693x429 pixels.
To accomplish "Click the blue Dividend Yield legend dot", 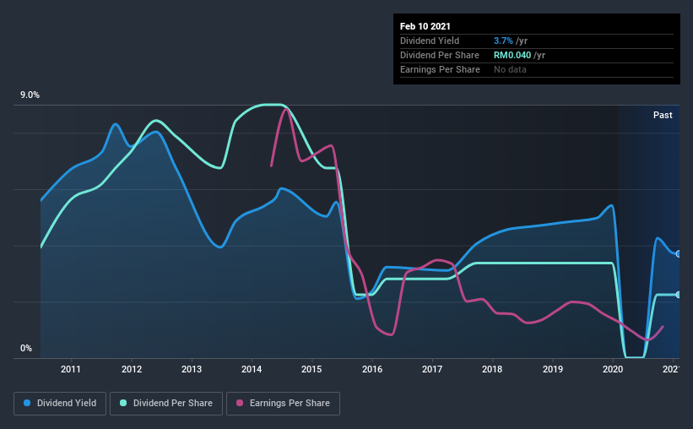I will (x=27, y=403).
